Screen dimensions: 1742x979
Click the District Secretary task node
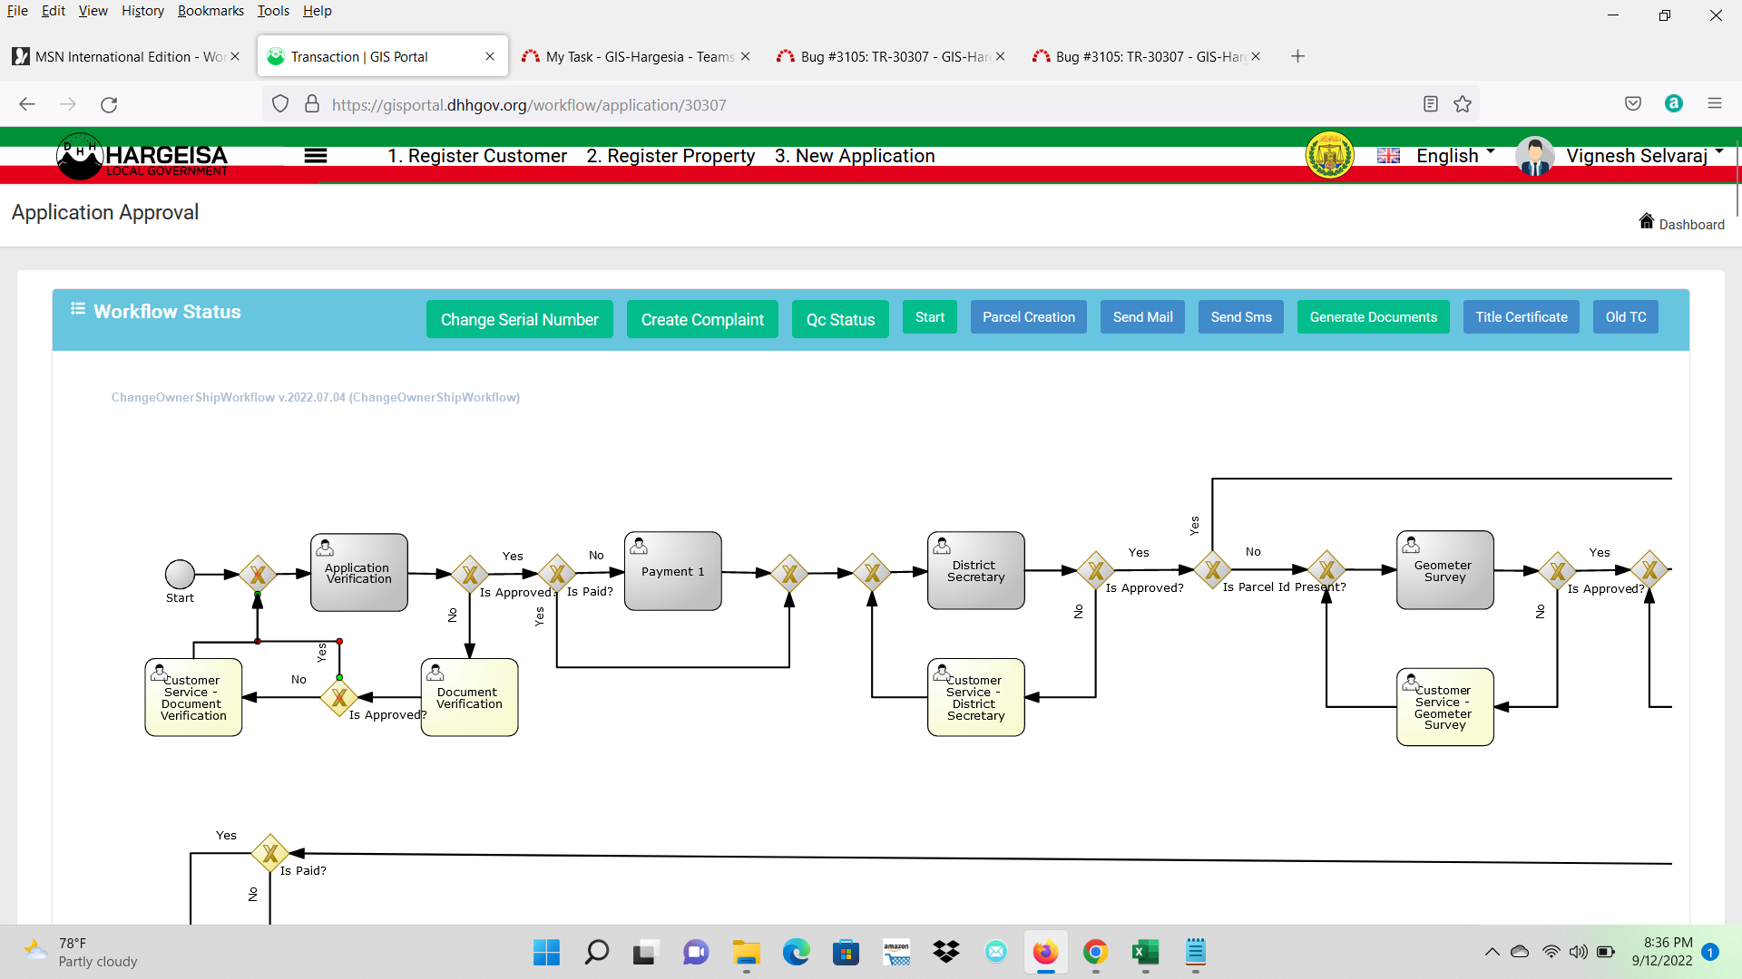(976, 570)
